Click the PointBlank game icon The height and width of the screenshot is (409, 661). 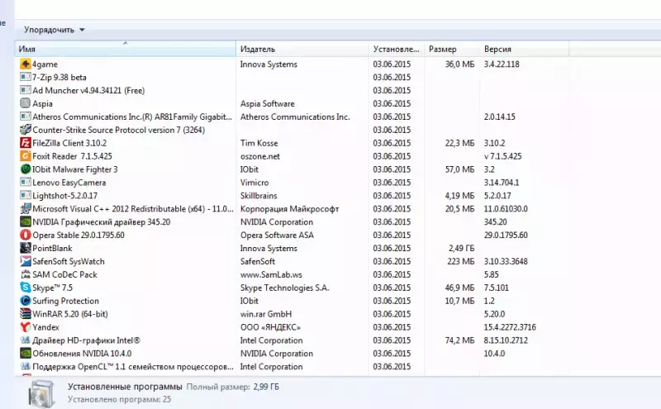point(26,248)
